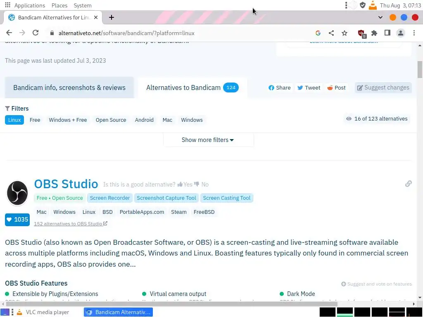Open Bandicam info, screenshots & reviews tab
Image resolution: width=423 pixels, height=317 pixels.
pyautogui.click(x=69, y=88)
